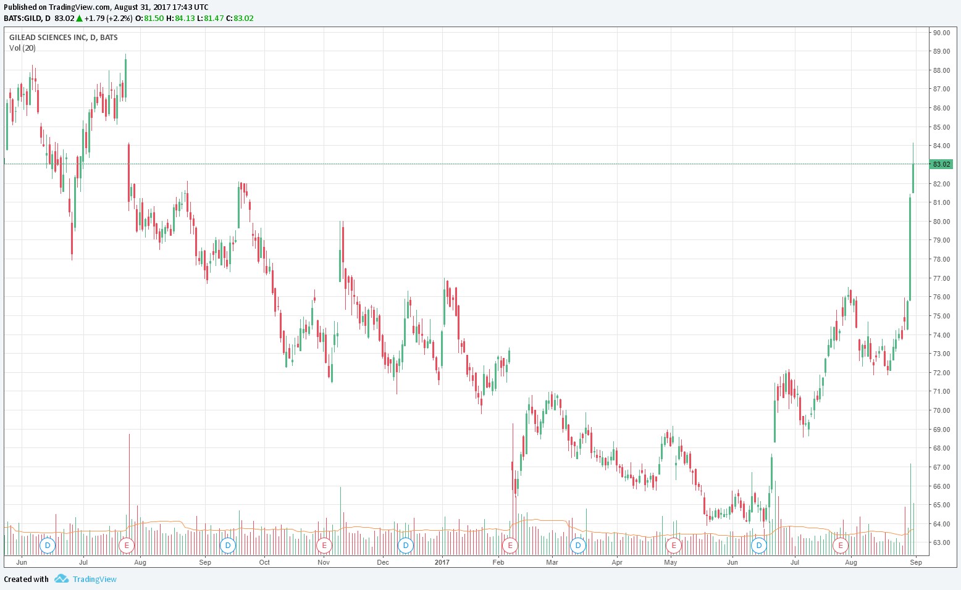Open earnings marker just before Aug 2016
961x590 pixels.
coord(126,546)
